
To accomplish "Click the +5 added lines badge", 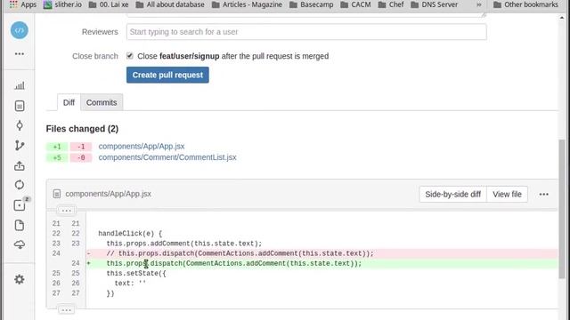I will point(57,158).
